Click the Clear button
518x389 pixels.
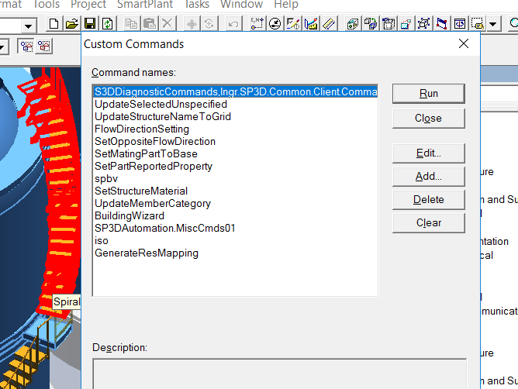(429, 223)
